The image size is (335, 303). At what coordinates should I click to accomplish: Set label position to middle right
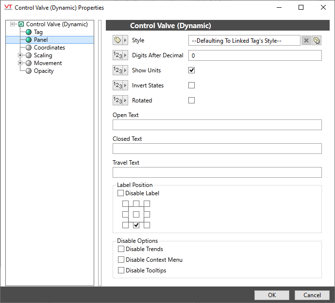pos(147,214)
